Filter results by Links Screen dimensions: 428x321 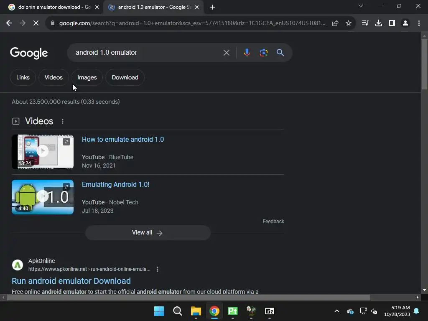tap(23, 77)
